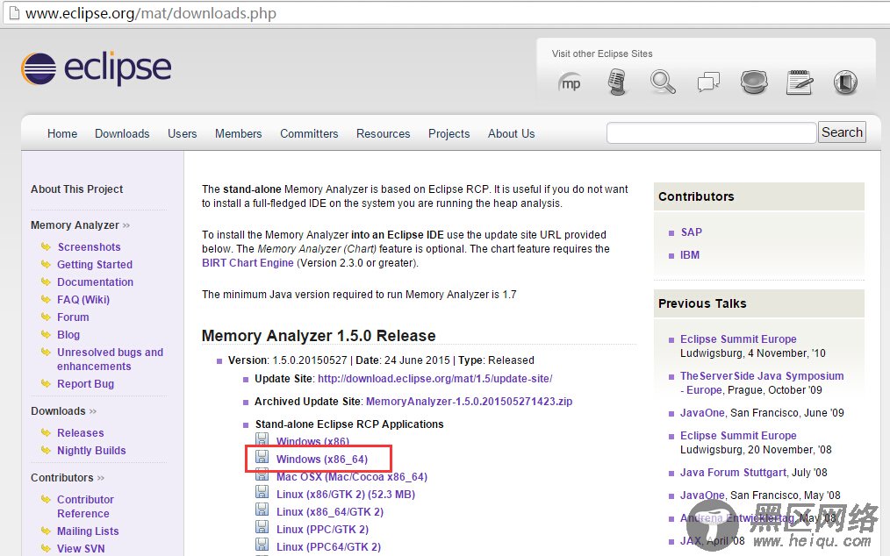
Task: Open the Marketplace 'mp' site icon
Action: coord(570,82)
